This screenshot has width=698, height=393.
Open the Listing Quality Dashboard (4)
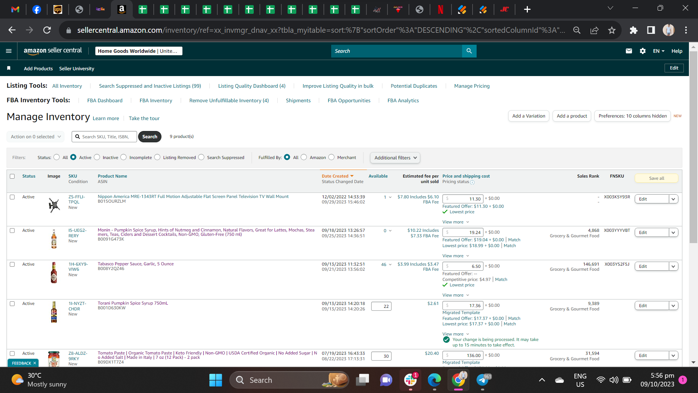252,86
